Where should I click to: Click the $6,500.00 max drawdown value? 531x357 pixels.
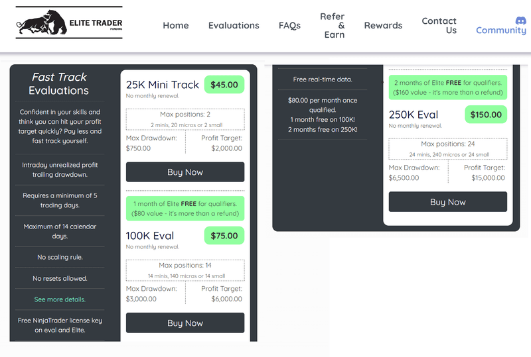404,178
